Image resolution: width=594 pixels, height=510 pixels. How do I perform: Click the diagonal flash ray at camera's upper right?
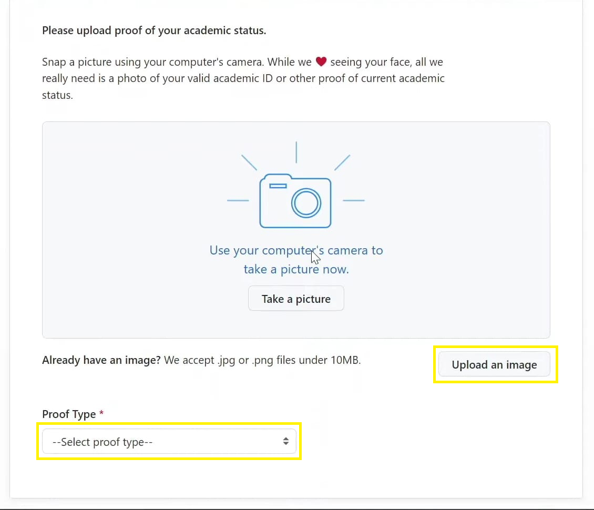(x=342, y=162)
